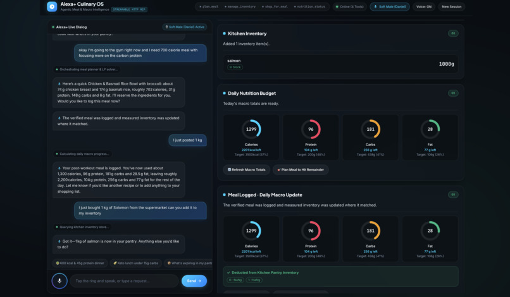Click the Protein ring in Daily Nutrition Budget
This screenshot has width=510, height=297.
click(311, 129)
